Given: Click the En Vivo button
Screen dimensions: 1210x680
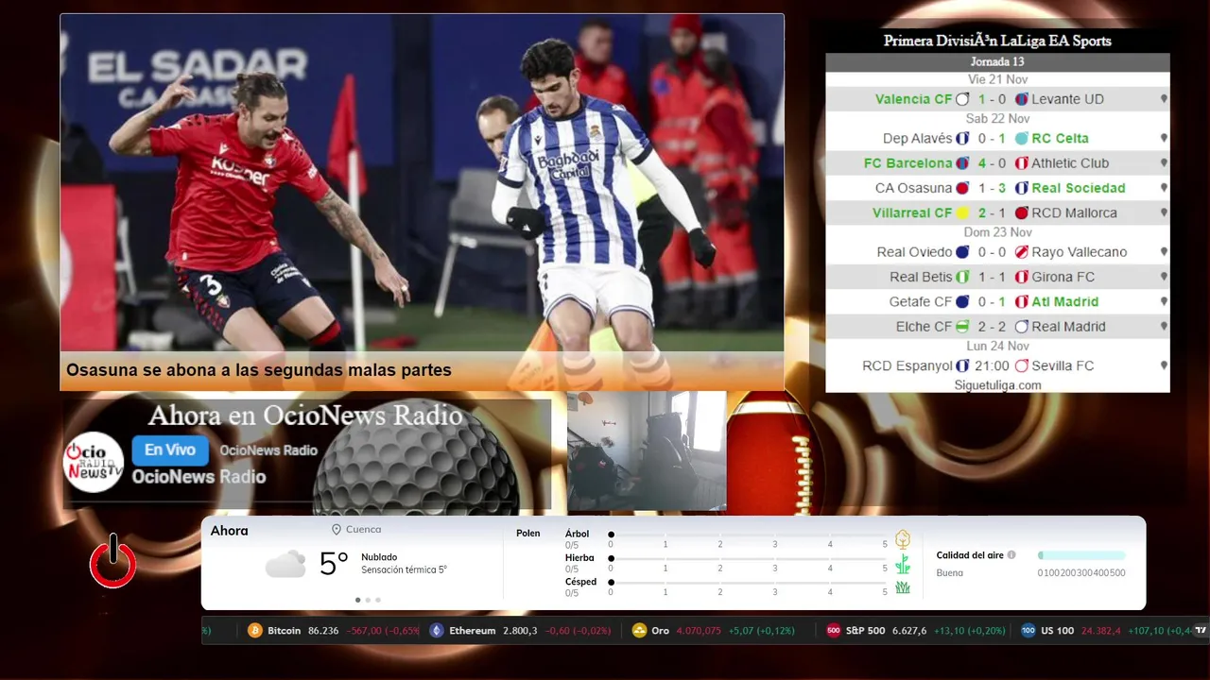Looking at the screenshot, I should 170,450.
